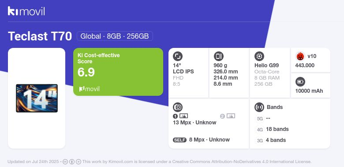Image resolution: width=344 pixels, height=167 pixels.
Task: Click the Creative Commons license footer text
Action: (197, 162)
